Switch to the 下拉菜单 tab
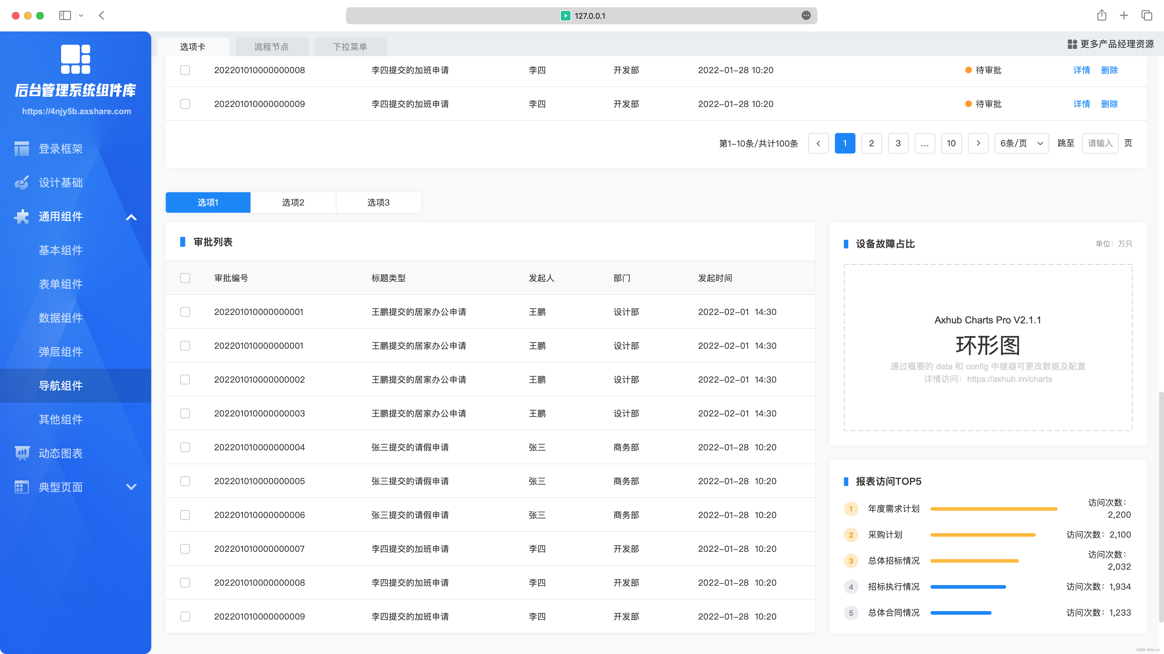The image size is (1164, 654). click(x=350, y=47)
